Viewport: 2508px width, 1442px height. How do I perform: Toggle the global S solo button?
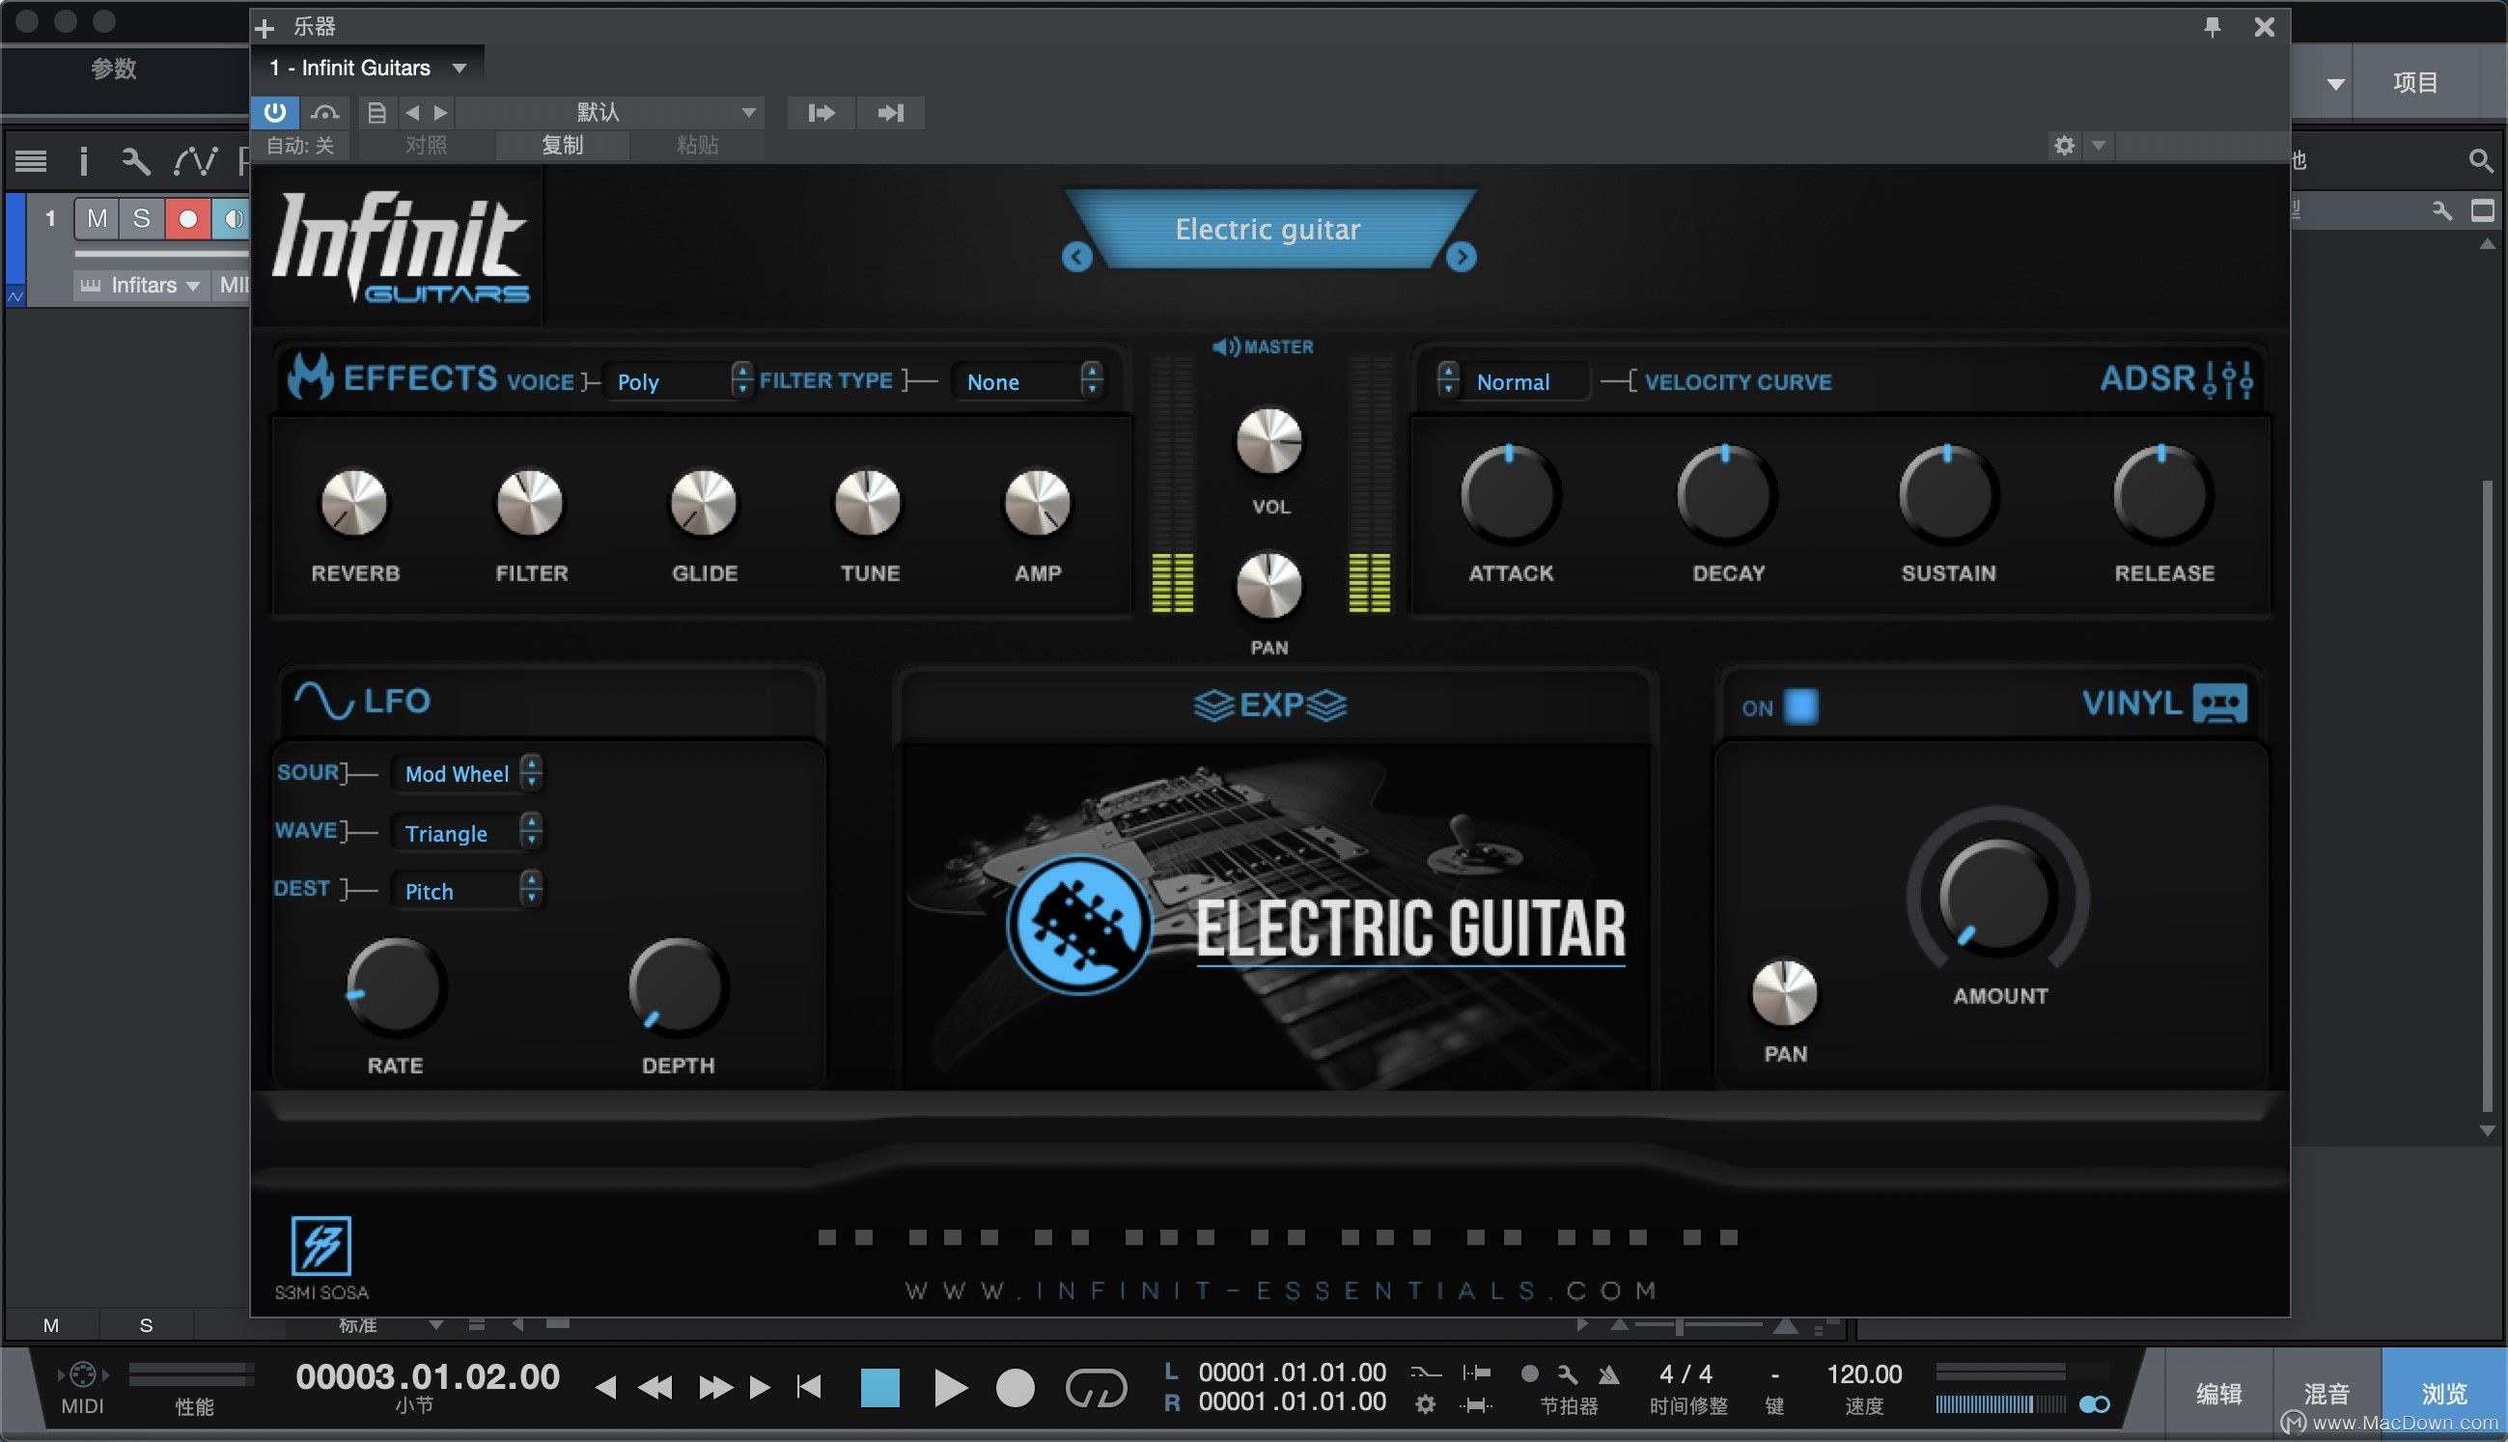click(x=147, y=1325)
